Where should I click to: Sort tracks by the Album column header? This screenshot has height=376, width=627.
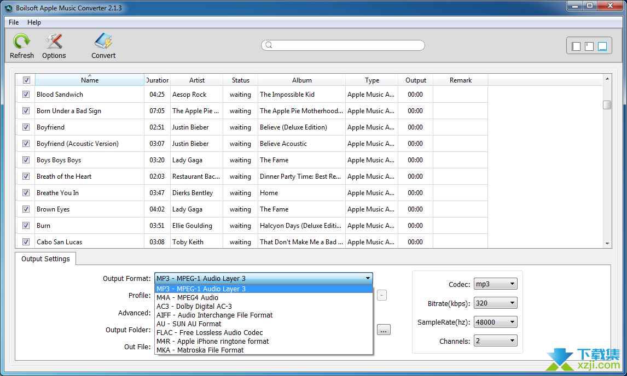point(302,80)
